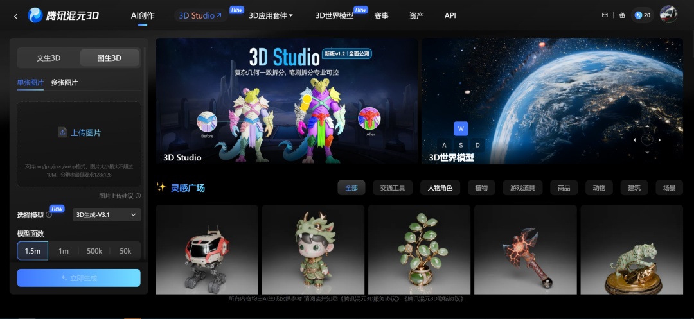Open the 3D世界模型 nav item
Image resolution: width=694 pixels, height=319 pixels.
point(334,15)
